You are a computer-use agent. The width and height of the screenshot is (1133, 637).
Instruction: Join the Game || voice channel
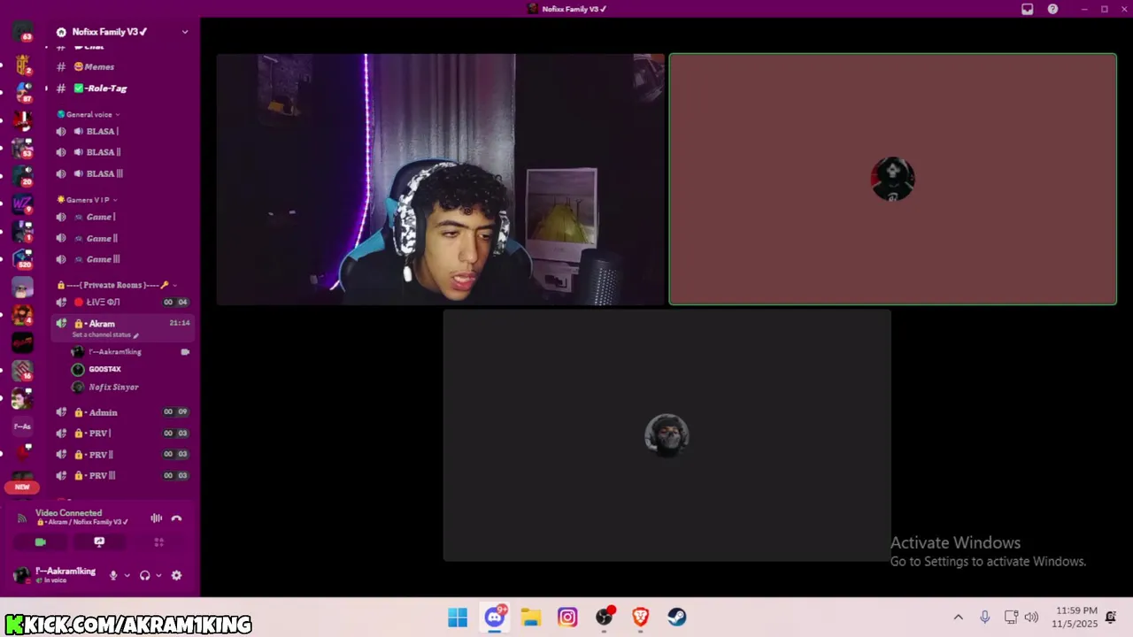point(123,238)
